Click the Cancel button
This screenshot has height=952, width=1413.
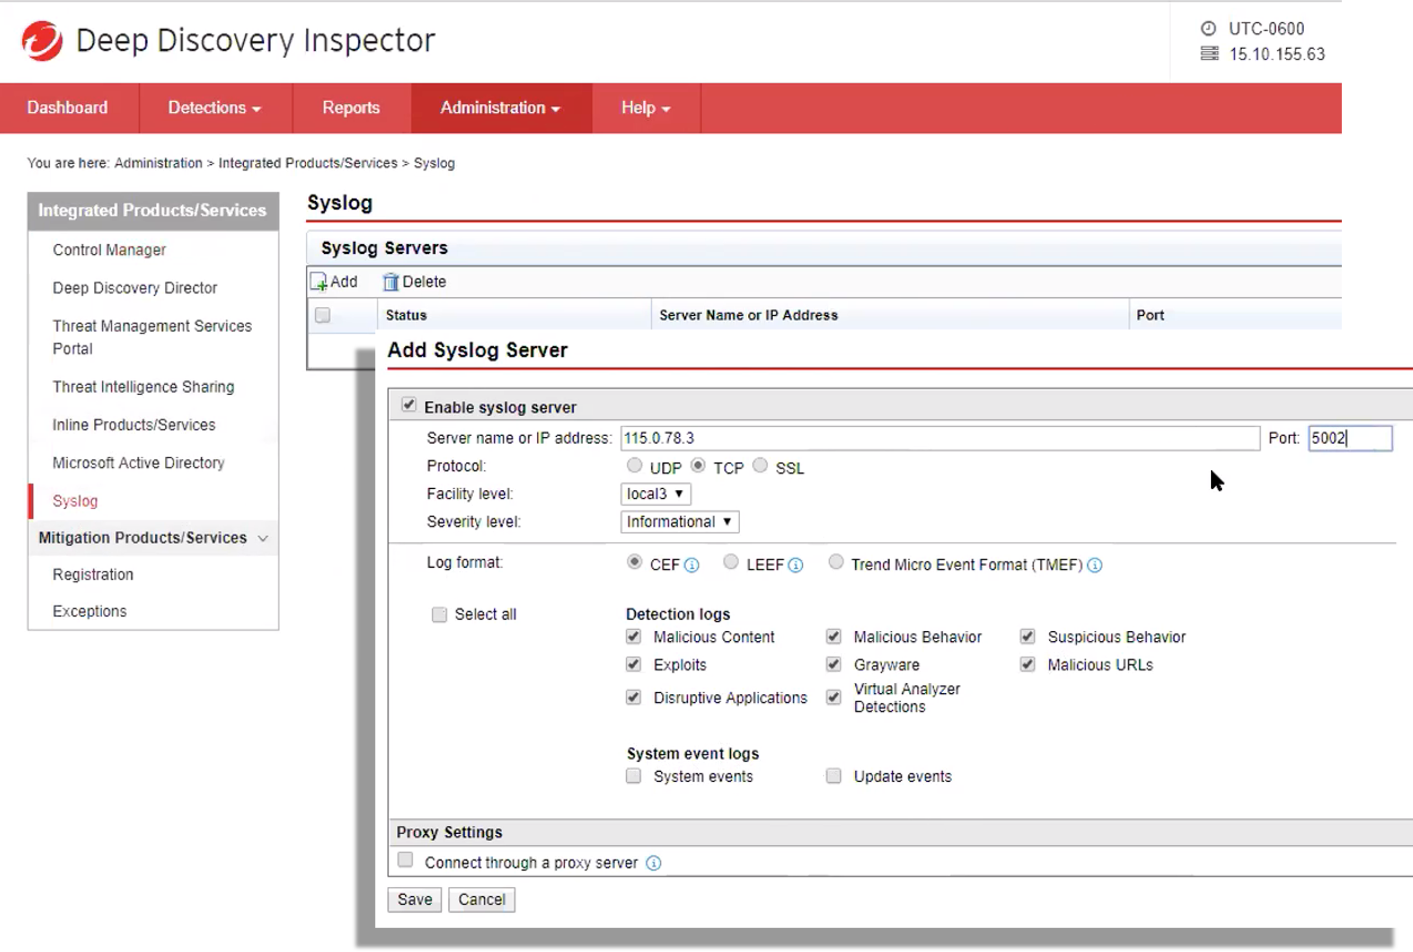point(482,900)
